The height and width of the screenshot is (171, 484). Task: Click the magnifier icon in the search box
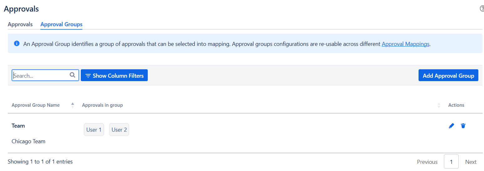[x=72, y=75]
